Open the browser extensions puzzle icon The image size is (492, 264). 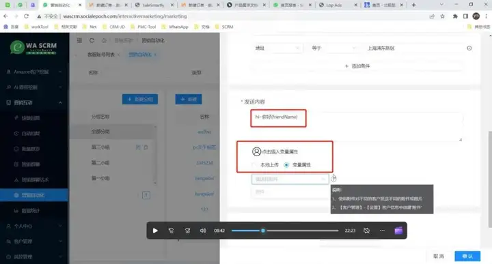[455, 16]
